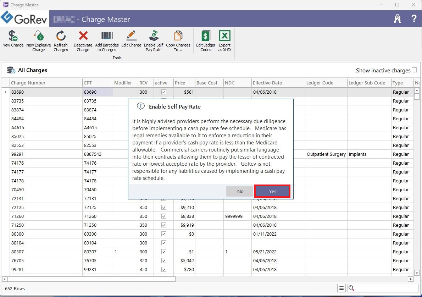Click horizontal scrollbar left arrow
The width and height of the screenshot is (422, 297).
click(5, 279)
